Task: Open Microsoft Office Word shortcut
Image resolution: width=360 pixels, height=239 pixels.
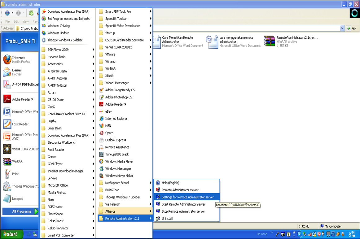Action: pyautogui.click(x=20, y=112)
